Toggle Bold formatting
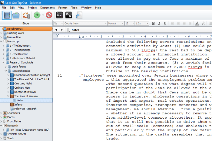The height and width of the screenshot is (141, 212). 153,23
